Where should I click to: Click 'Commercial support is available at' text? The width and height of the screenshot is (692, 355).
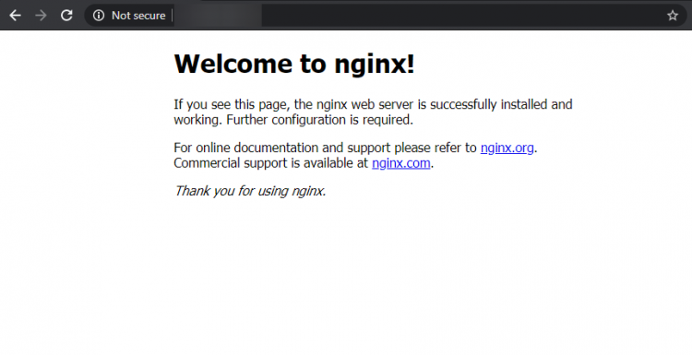click(270, 163)
